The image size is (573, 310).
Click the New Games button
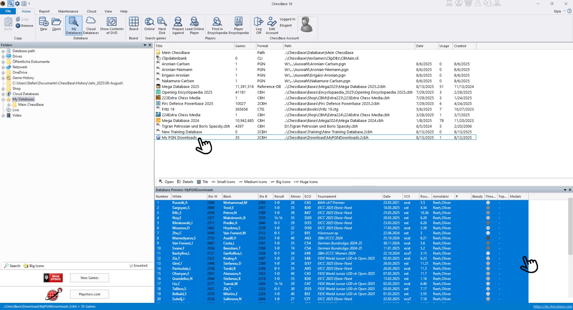tap(90, 278)
